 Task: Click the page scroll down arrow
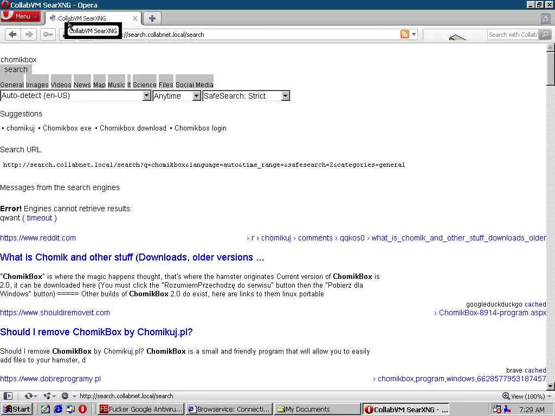point(551,386)
